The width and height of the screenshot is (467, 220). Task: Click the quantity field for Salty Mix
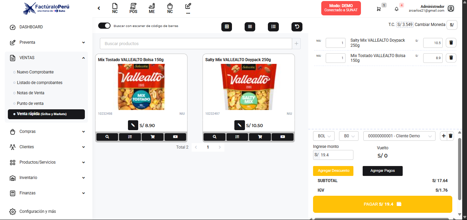pos(336,43)
